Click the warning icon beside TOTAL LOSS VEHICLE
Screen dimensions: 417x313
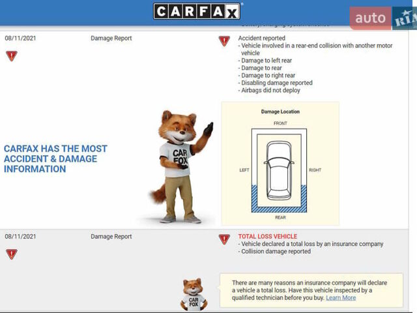(x=224, y=239)
